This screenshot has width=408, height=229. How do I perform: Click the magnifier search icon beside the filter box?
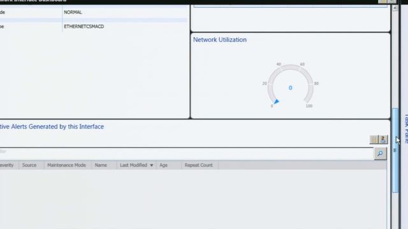[380, 153]
